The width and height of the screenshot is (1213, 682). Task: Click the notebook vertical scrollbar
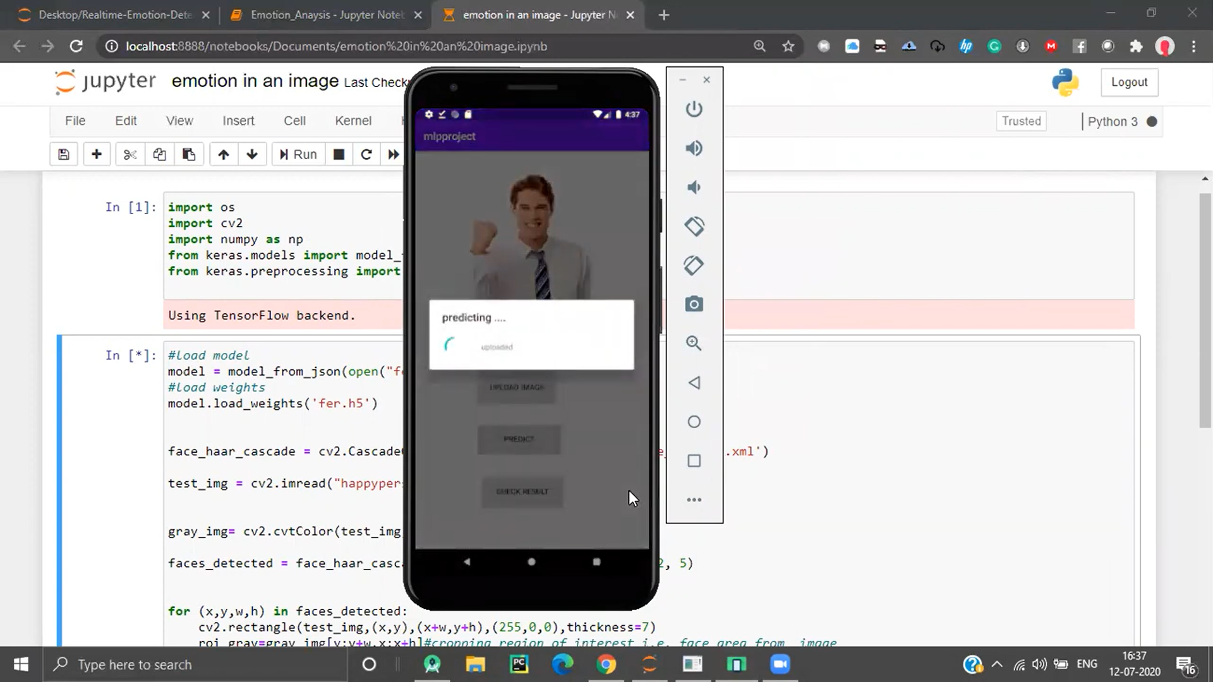click(x=1205, y=309)
